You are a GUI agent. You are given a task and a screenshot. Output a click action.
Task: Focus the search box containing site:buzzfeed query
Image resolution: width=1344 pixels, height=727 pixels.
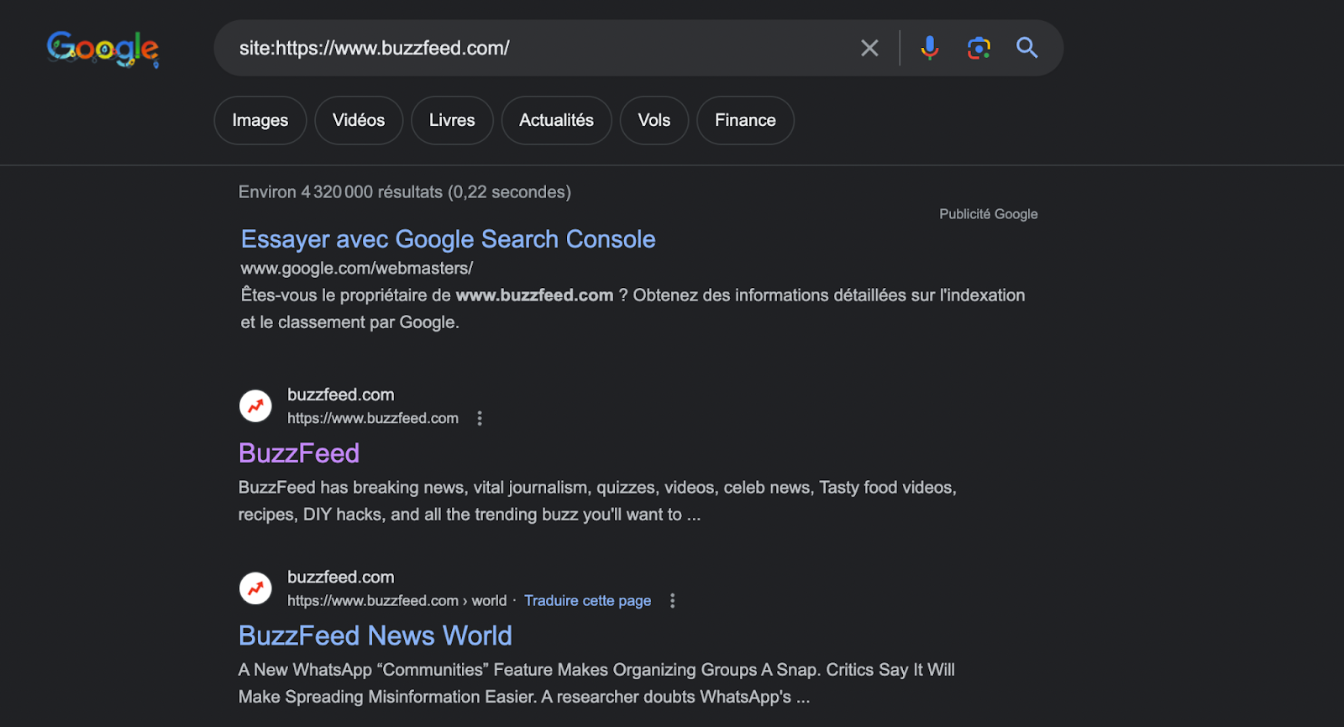tap(538, 49)
